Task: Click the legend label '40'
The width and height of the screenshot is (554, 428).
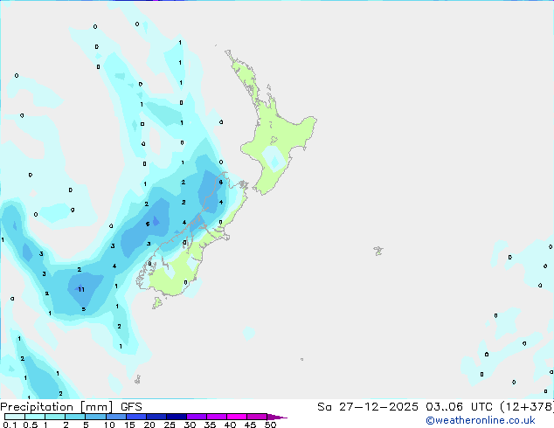Action: click(x=230, y=425)
